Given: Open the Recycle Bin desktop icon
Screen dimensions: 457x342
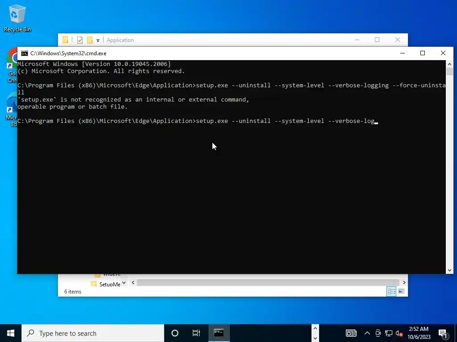Looking at the screenshot, I should pos(17,18).
